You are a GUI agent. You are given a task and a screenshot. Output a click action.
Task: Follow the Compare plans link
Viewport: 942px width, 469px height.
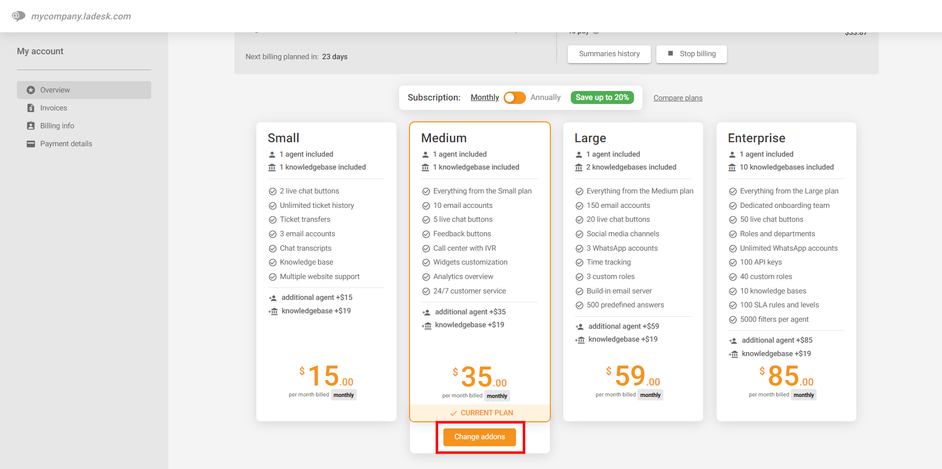pos(677,98)
